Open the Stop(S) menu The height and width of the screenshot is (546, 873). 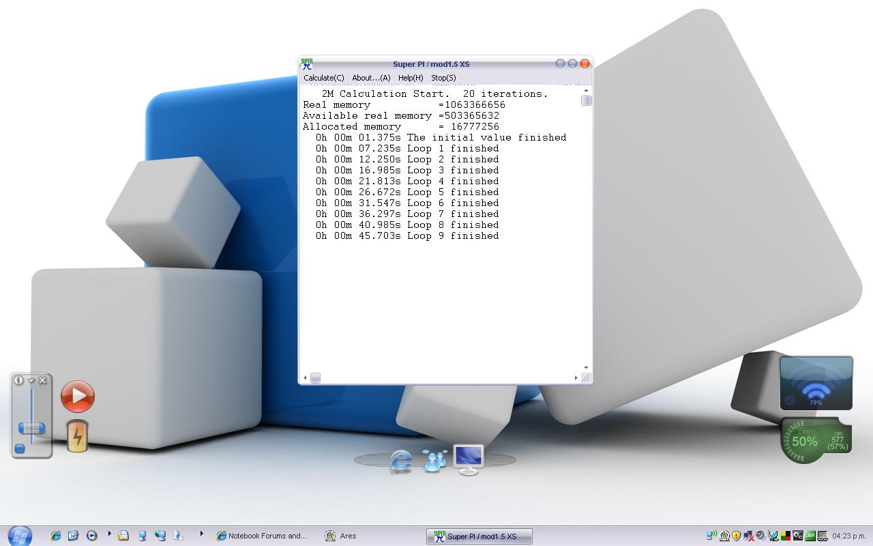tap(443, 78)
